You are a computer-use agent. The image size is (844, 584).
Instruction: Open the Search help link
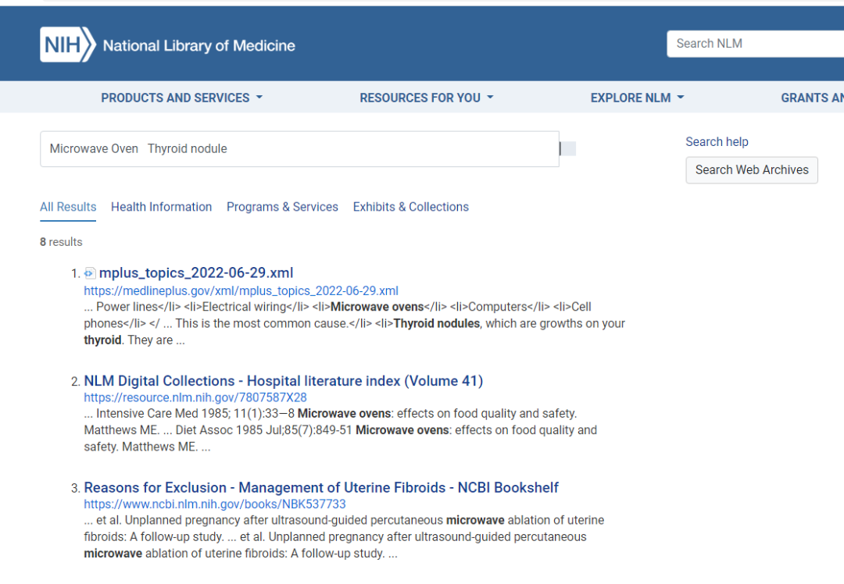pos(717,142)
